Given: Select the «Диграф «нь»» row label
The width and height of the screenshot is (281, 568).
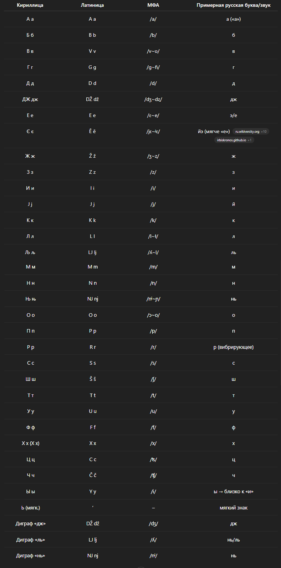Looking at the screenshot, I should (x=31, y=556).
